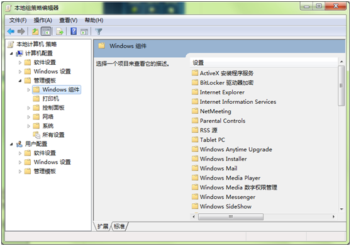
Task: Click the 所有设置 icon in tree
Action: (36, 135)
